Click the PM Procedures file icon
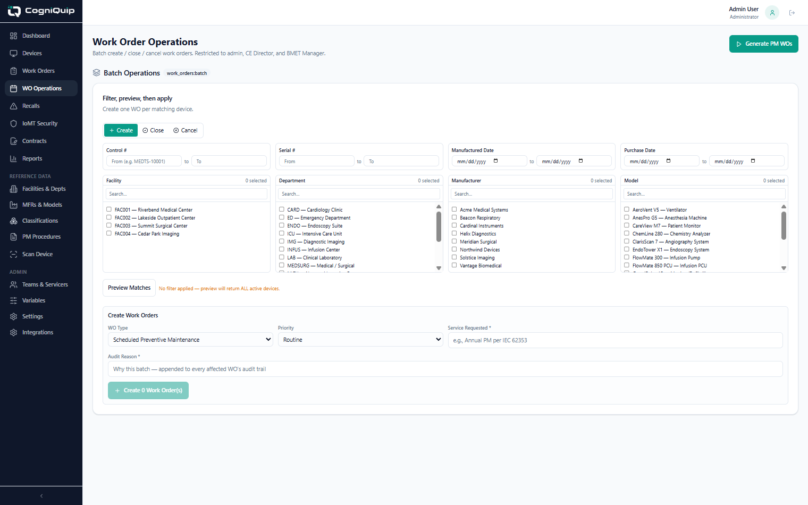Viewport: 808px width, 505px height. click(x=13, y=237)
